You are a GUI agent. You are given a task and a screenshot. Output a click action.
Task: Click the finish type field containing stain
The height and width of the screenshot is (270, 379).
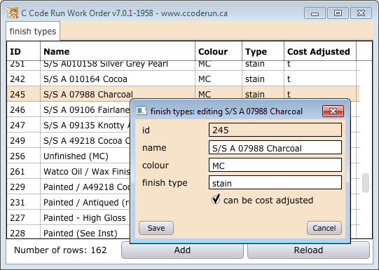click(275, 182)
